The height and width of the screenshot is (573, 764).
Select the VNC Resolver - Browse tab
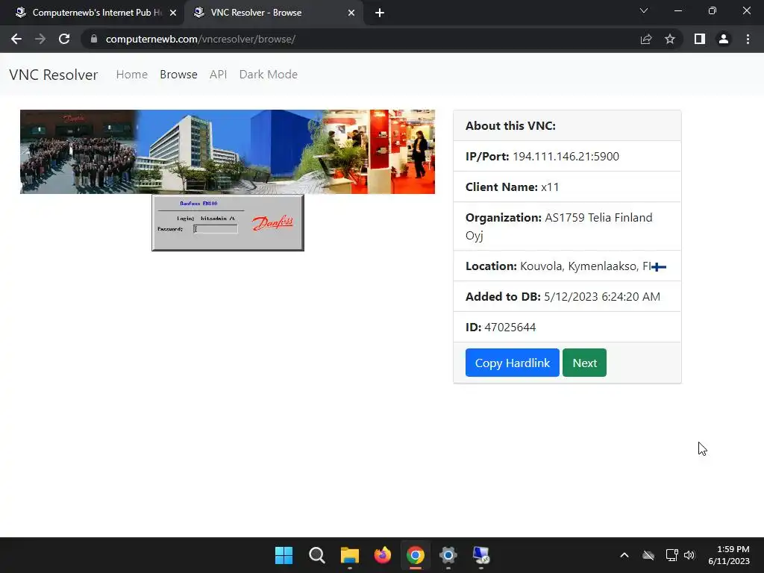(273, 13)
